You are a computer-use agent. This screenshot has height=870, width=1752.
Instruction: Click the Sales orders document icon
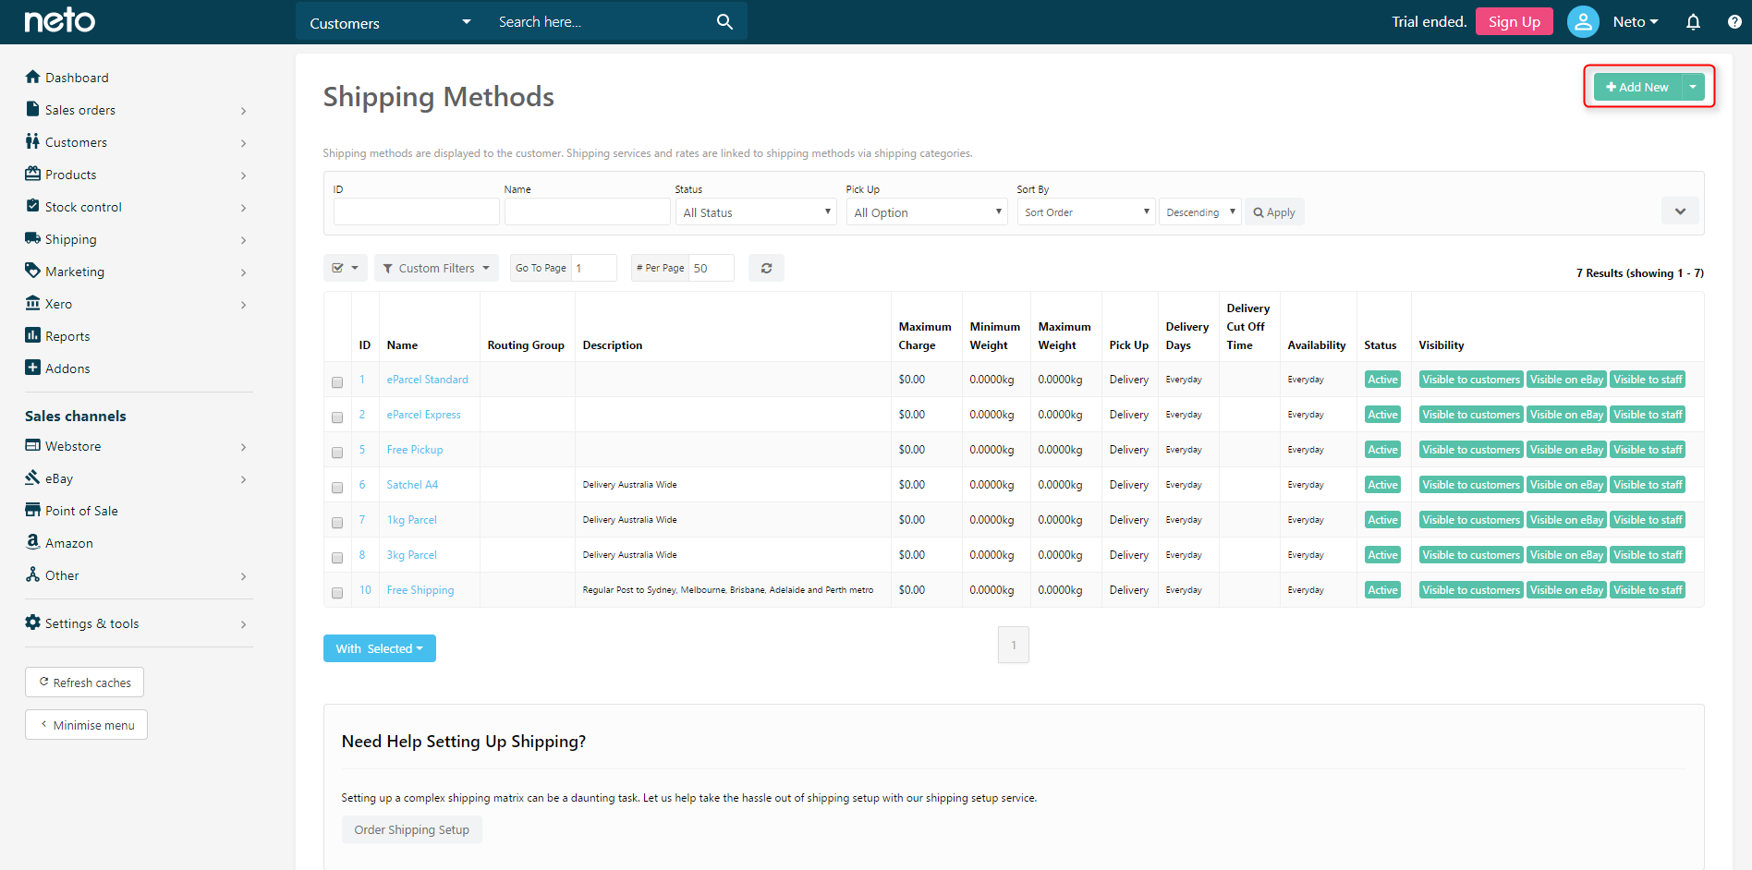[33, 109]
